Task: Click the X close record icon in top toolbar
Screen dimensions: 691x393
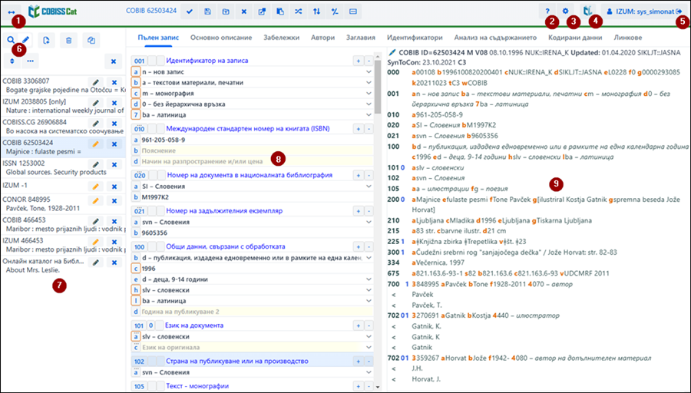Action: pos(243,12)
